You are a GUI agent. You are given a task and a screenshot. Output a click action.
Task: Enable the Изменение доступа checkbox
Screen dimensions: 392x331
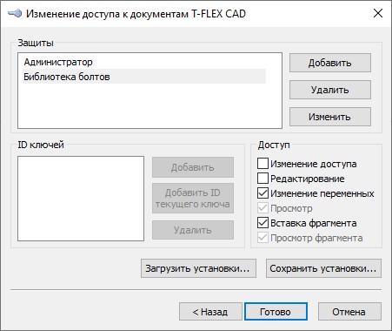click(262, 164)
